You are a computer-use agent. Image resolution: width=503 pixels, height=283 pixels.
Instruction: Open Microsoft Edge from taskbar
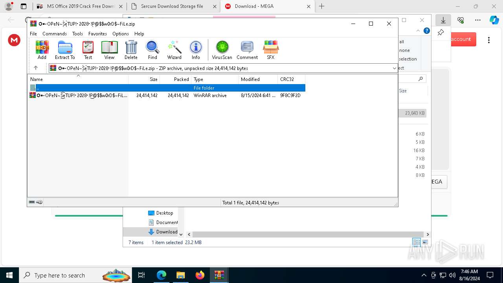coord(162,275)
